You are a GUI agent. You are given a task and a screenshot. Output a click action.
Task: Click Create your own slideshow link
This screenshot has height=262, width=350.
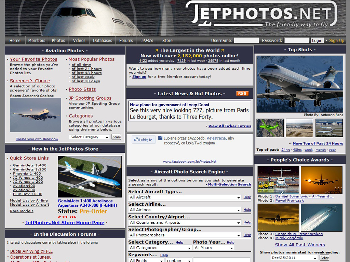pyautogui.click(x=37, y=139)
